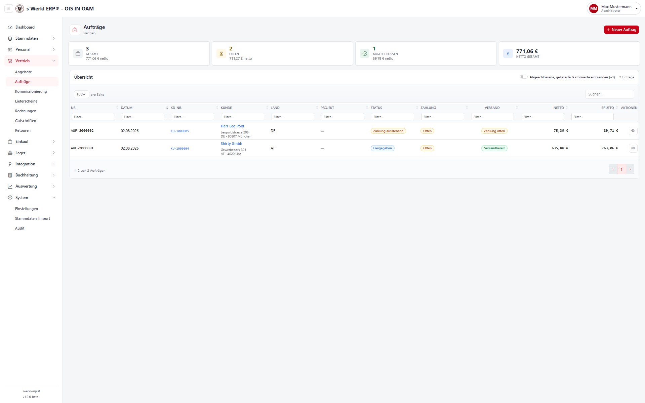645x403 pixels.
Task: Click the Stammdaten database icon
Action: pos(10,38)
